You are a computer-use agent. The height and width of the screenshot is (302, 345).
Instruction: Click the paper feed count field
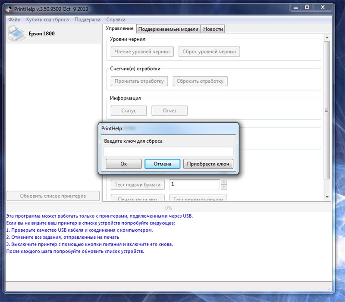coord(194,184)
